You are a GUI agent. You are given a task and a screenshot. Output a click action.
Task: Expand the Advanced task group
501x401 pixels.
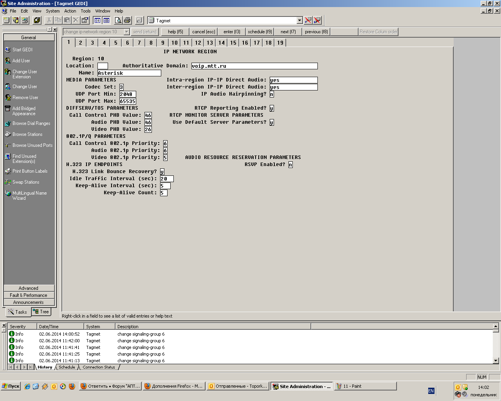tap(29, 288)
